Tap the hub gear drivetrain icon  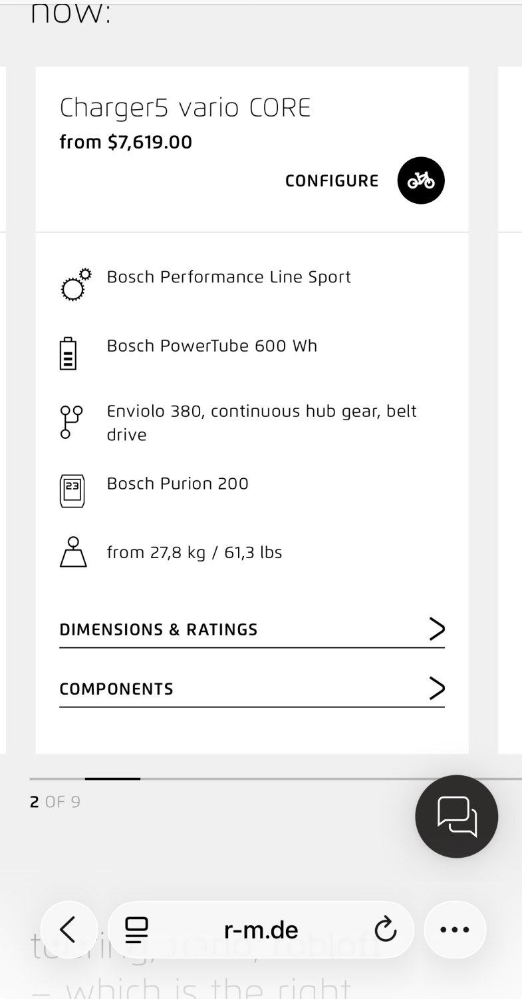click(x=71, y=422)
